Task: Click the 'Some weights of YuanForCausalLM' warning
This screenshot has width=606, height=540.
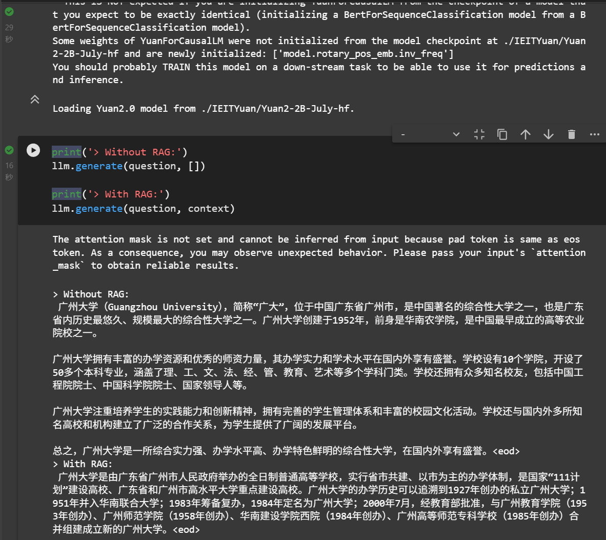Action: [319, 47]
